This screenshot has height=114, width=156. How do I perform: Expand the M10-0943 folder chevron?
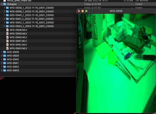pyautogui.click(x=2, y=71)
